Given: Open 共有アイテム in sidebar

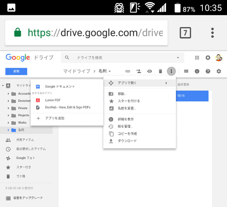Looking at the screenshot, I should click(25, 140).
